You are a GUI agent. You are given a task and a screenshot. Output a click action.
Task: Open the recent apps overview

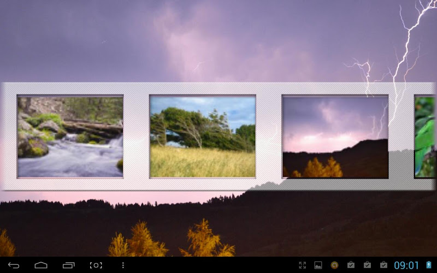tap(69, 265)
